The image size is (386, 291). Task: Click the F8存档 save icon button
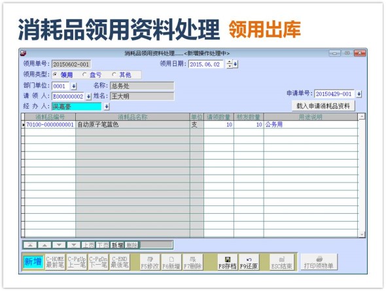coord(228,262)
